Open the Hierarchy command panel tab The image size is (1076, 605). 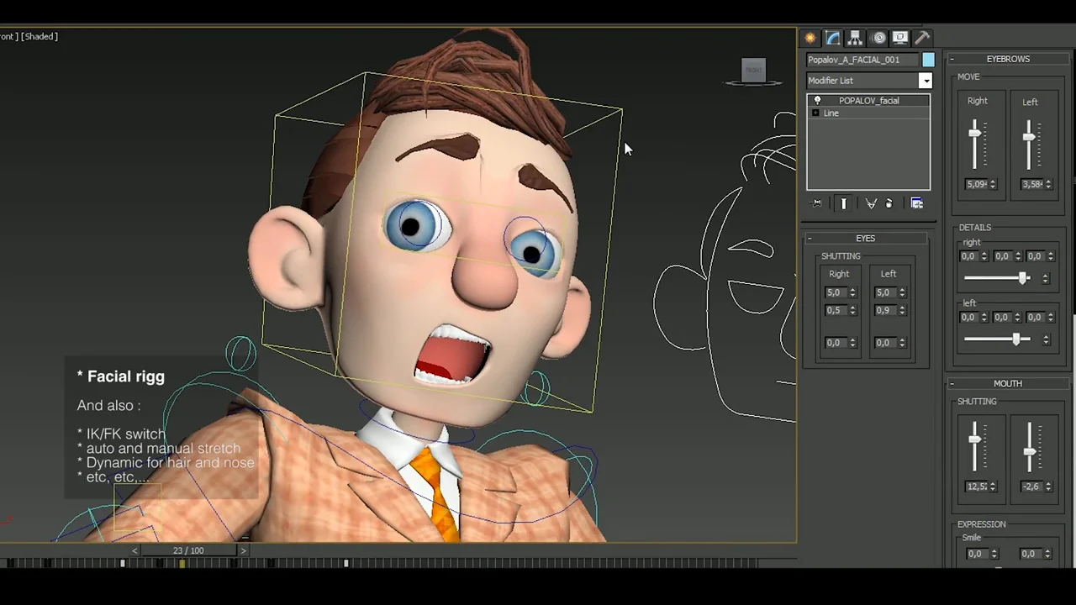click(x=855, y=38)
